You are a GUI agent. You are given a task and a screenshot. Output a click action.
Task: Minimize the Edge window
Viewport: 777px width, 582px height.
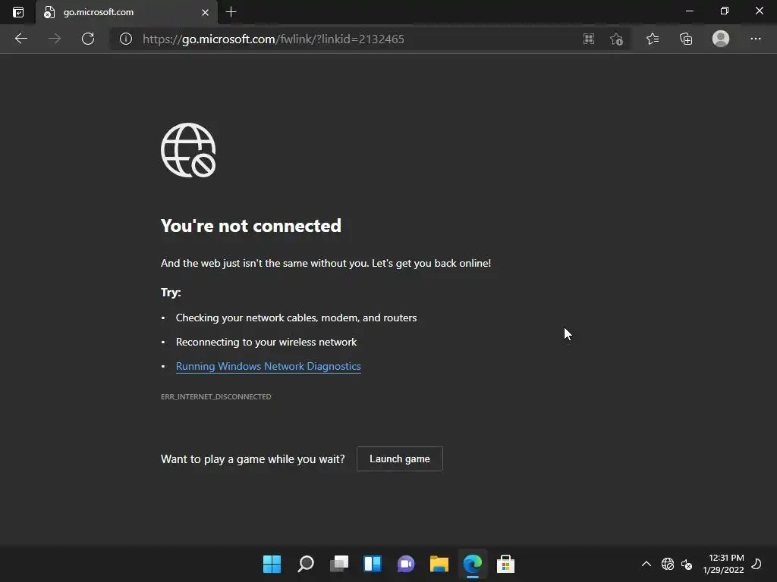(x=689, y=11)
